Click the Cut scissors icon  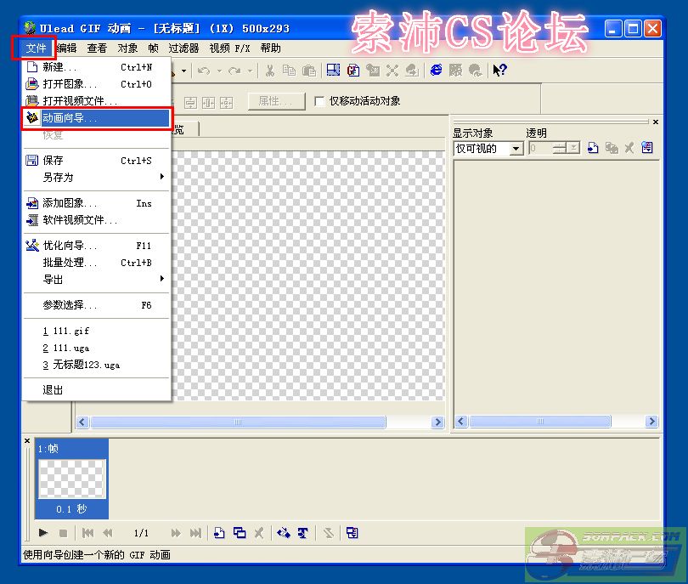tap(270, 71)
